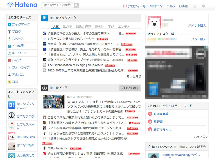Click the polar bear profile avatar
The height and width of the screenshot is (158, 215).
click(x=154, y=22)
